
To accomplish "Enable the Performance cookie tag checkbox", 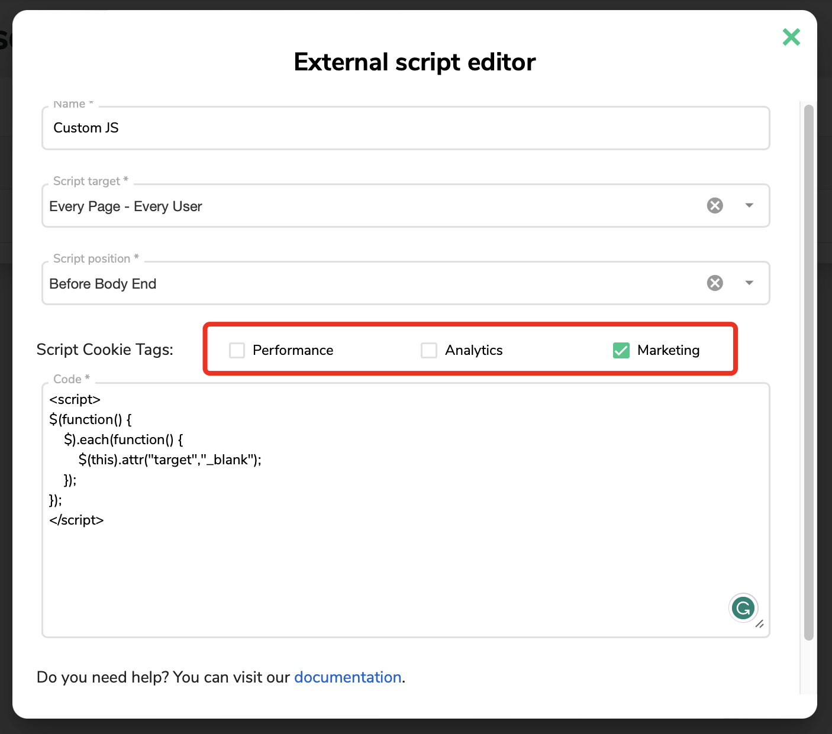I will (x=237, y=350).
